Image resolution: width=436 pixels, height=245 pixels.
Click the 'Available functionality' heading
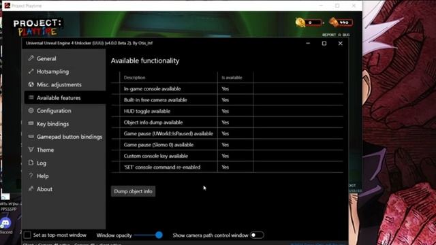tap(145, 61)
